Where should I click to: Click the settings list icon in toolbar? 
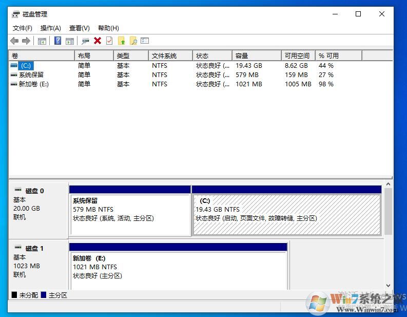point(145,41)
